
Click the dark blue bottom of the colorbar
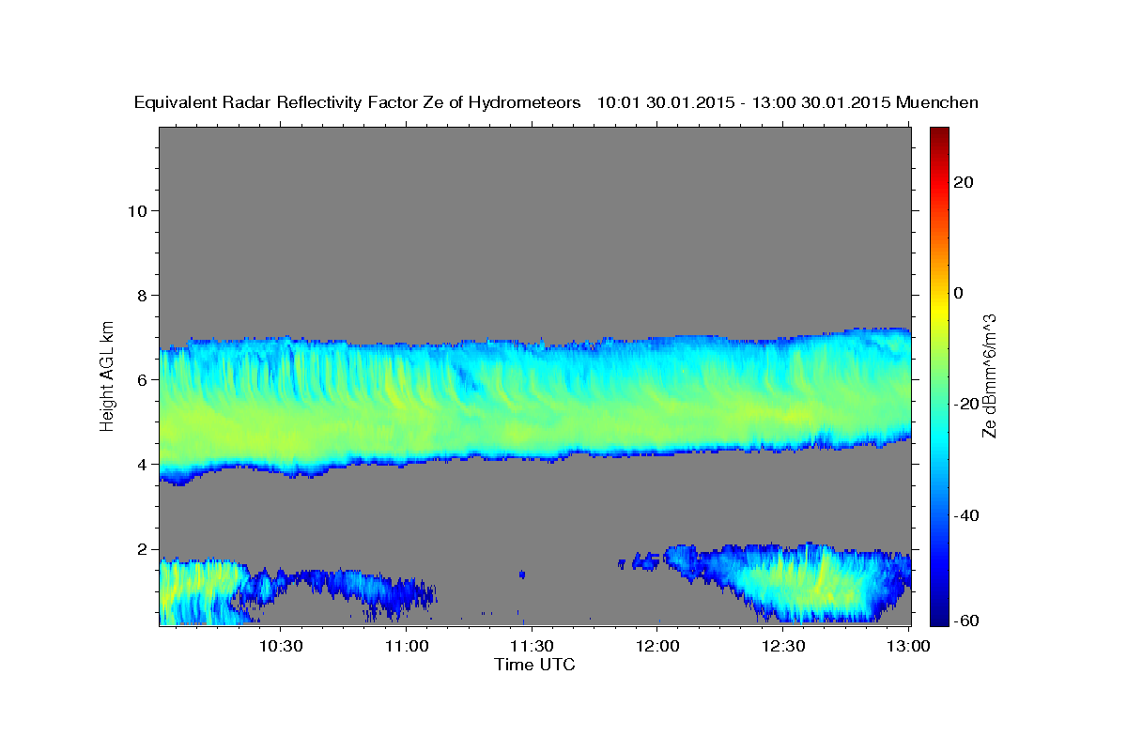(x=939, y=615)
